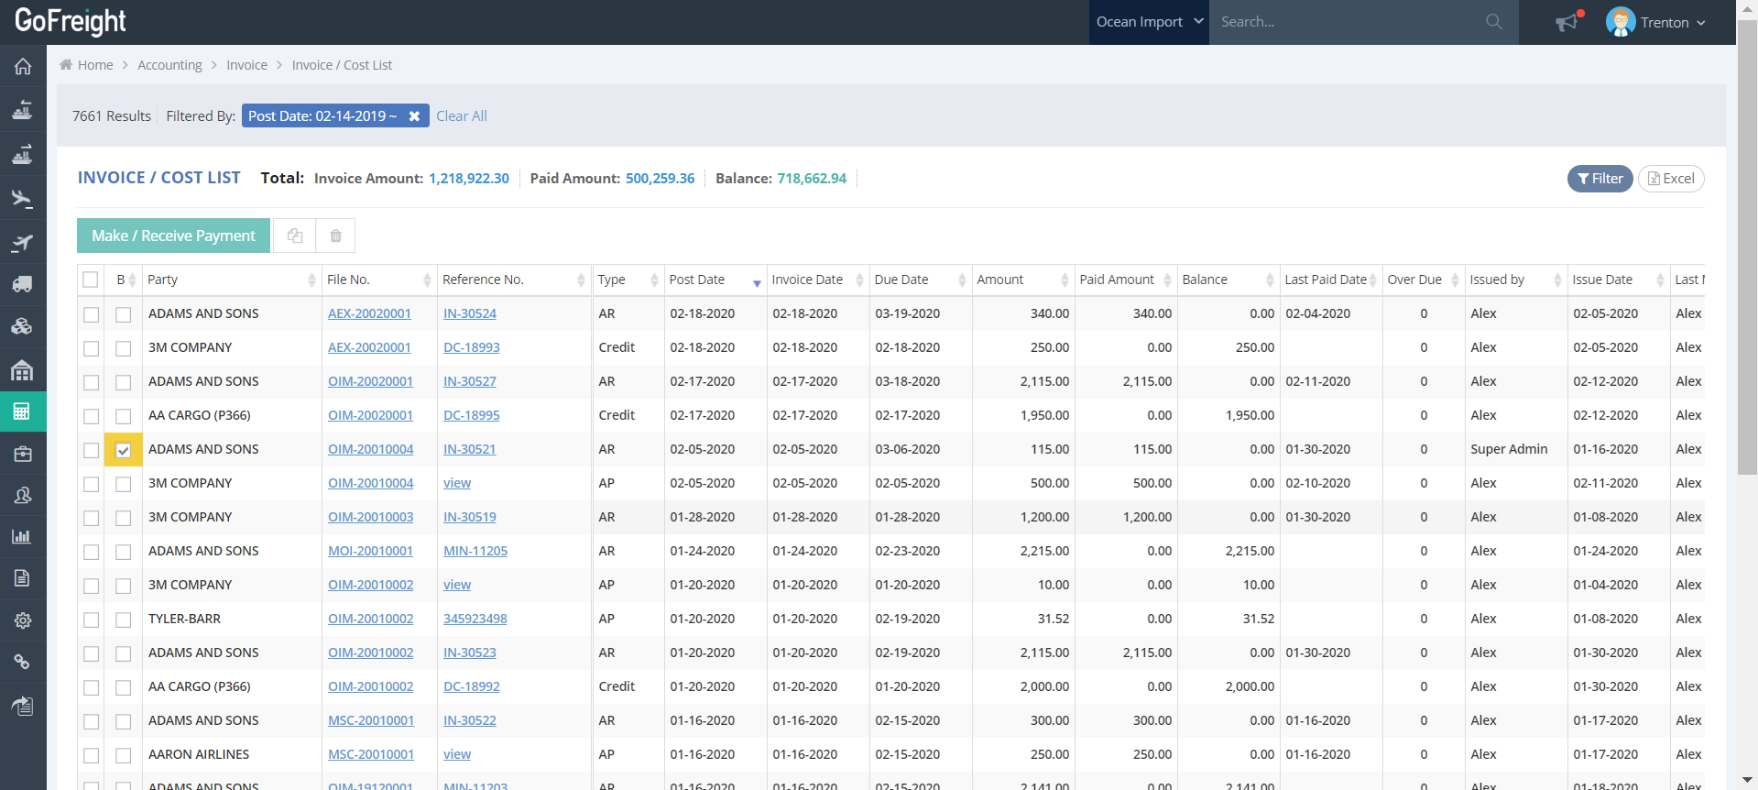The image size is (1758, 790).
Task: Sort by Reference No. column
Action: 513,280
